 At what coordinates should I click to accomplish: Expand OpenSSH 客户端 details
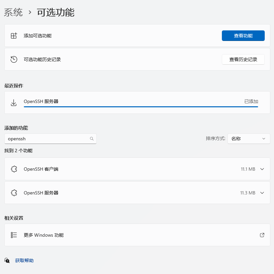[262, 169]
